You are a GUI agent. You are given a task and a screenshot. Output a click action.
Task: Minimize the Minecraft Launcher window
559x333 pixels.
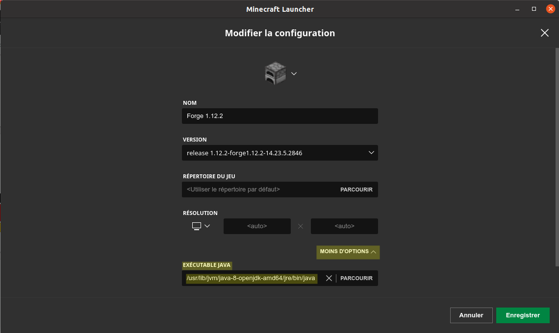(x=517, y=9)
